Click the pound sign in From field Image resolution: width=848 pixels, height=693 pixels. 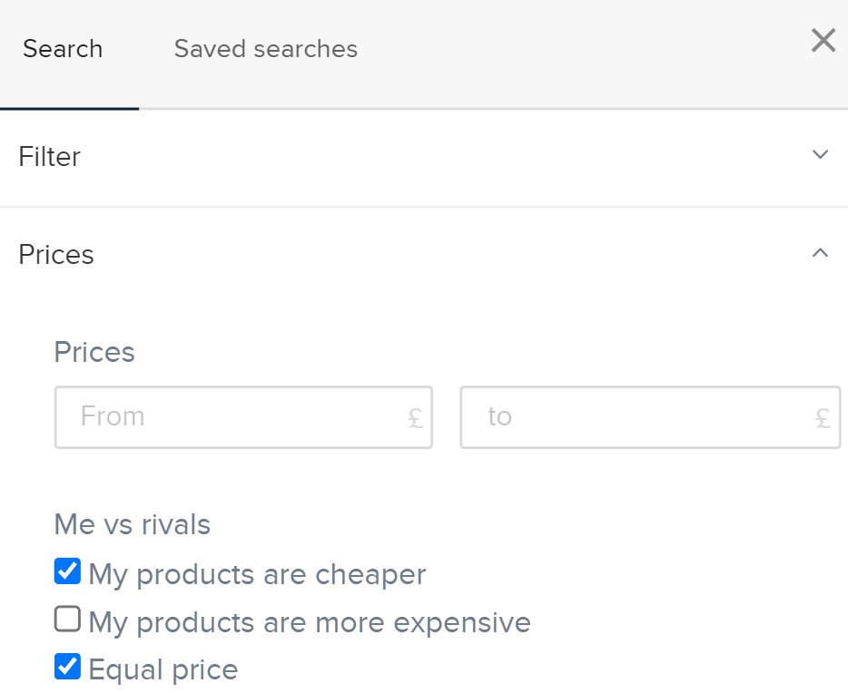(415, 418)
